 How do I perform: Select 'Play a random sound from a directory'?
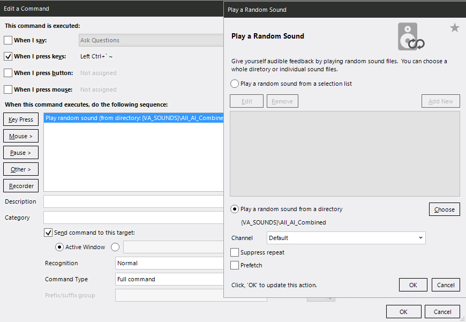click(x=235, y=209)
